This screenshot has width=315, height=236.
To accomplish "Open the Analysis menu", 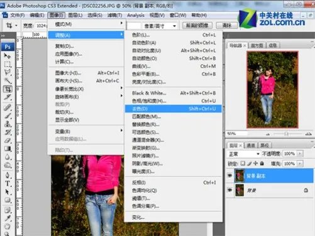I will [136, 15].
